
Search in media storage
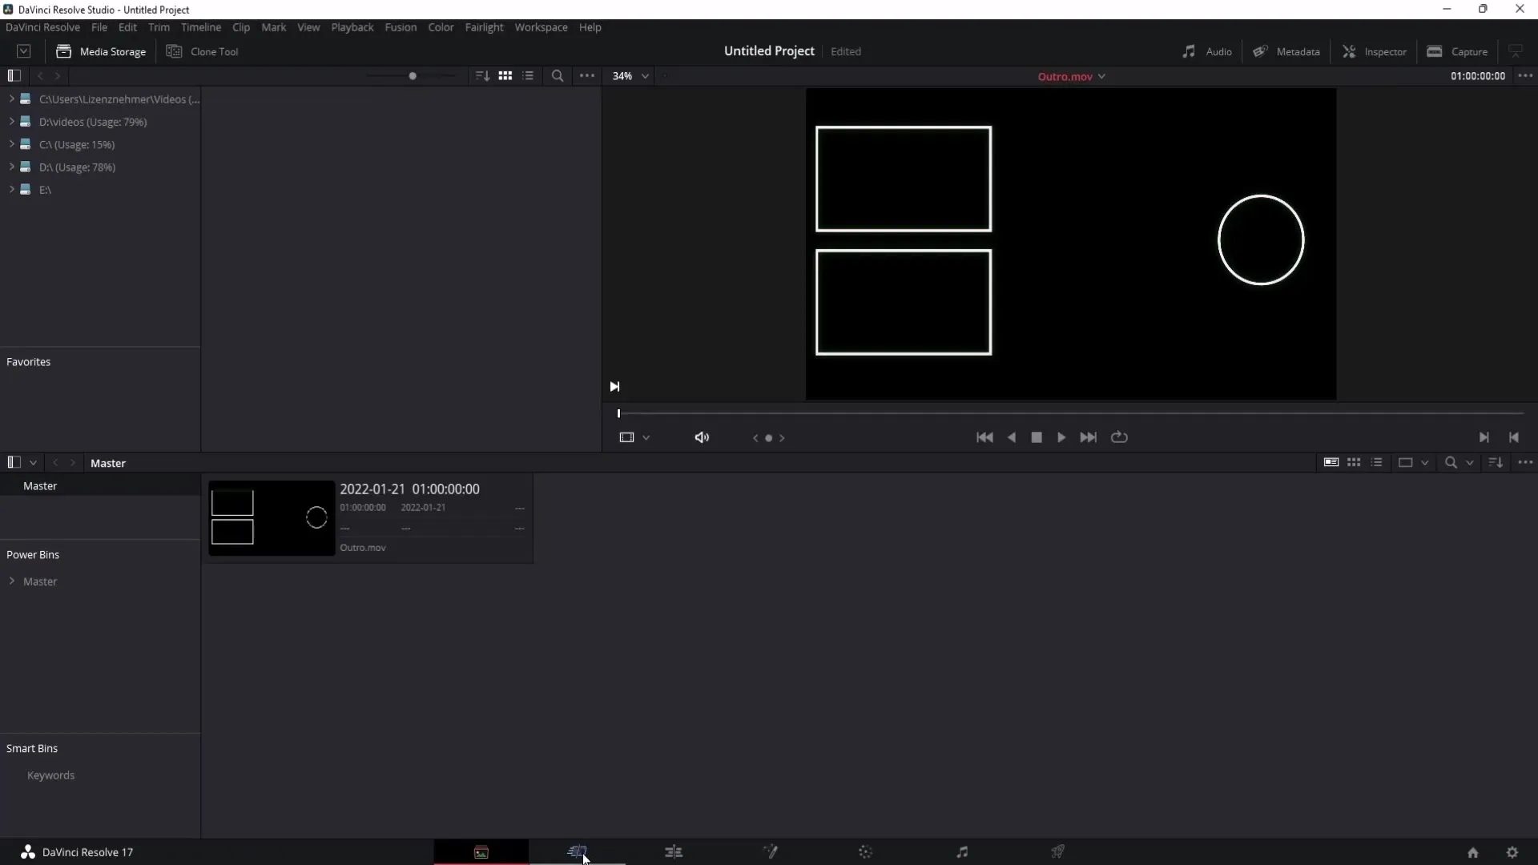tap(558, 76)
